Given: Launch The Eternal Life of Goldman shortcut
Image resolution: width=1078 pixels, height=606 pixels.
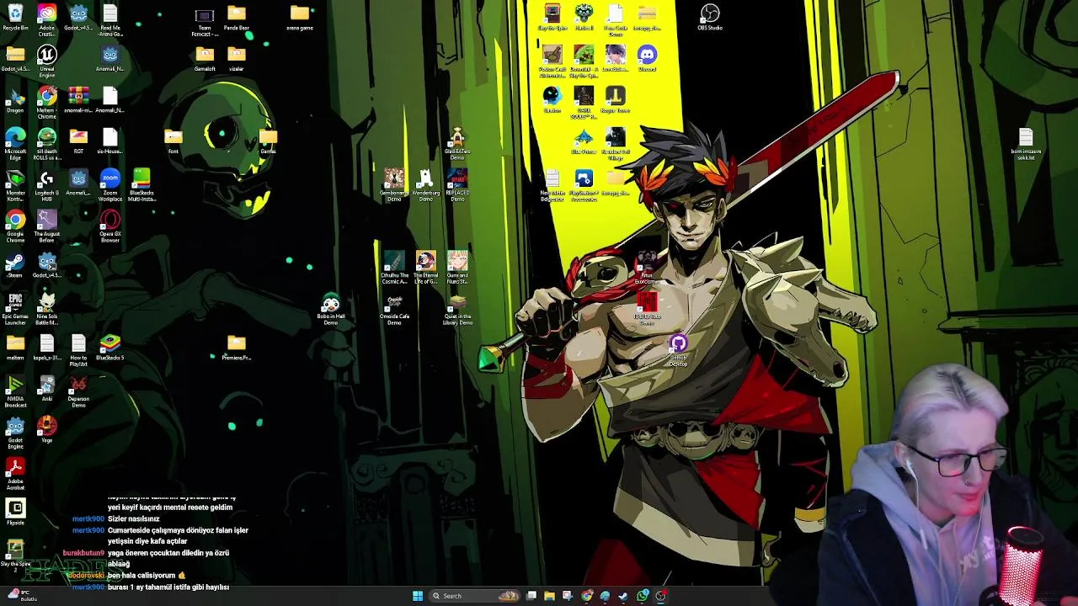Looking at the screenshot, I should [425, 267].
